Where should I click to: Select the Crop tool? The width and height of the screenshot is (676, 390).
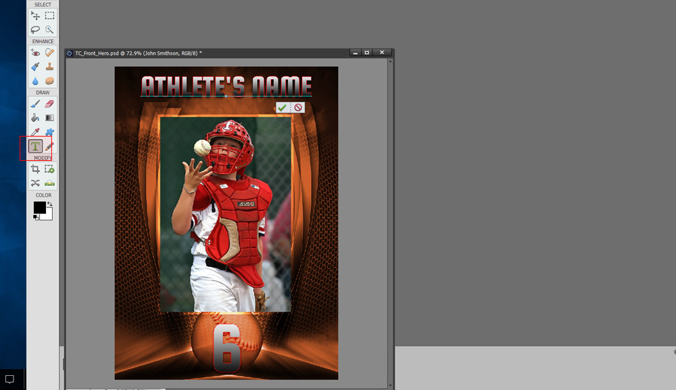[x=35, y=170]
